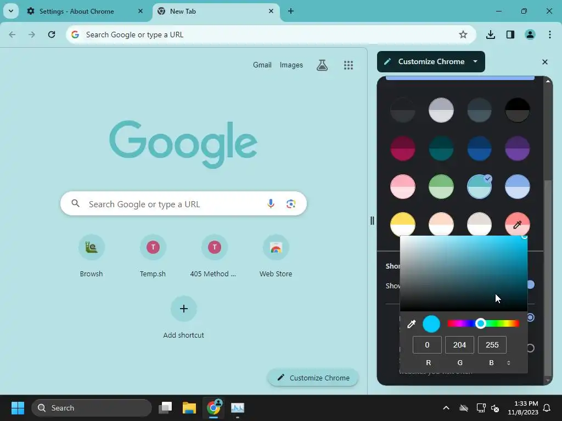Expand the Customize Chrome panel dropdown
Image resolution: width=562 pixels, height=421 pixels.
(x=475, y=61)
